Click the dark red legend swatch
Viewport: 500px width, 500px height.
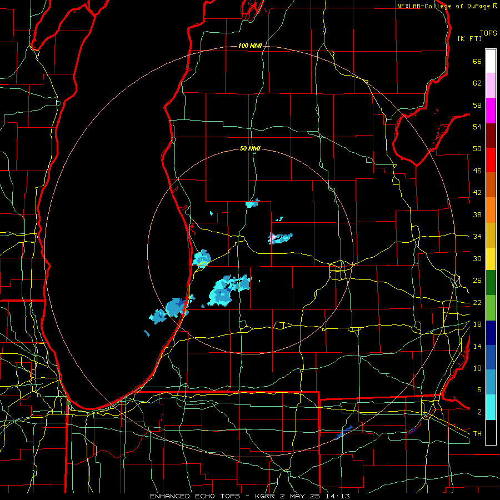[491, 136]
